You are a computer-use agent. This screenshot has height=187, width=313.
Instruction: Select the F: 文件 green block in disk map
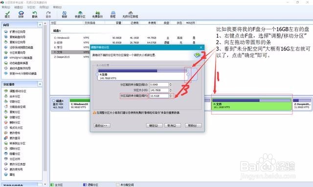click(x=251, y=104)
